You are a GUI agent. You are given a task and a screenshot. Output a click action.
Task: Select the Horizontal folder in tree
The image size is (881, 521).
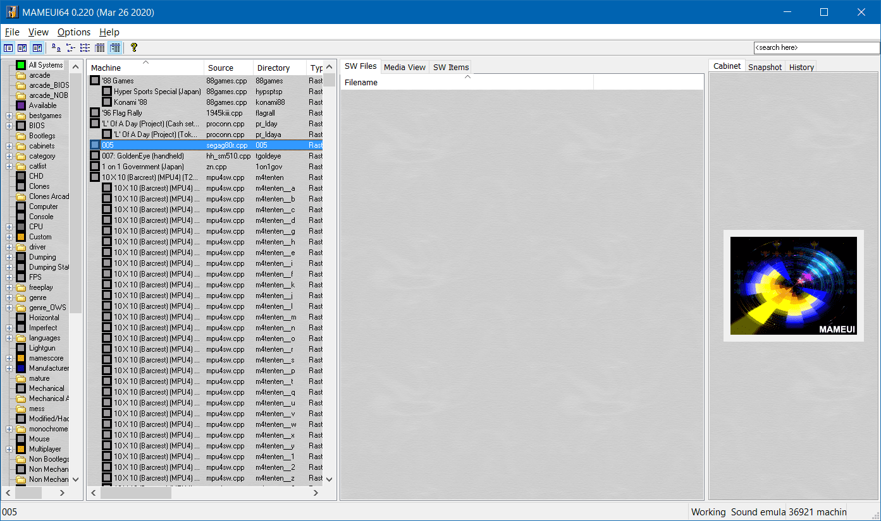pyautogui.click(x=44, y=318)
